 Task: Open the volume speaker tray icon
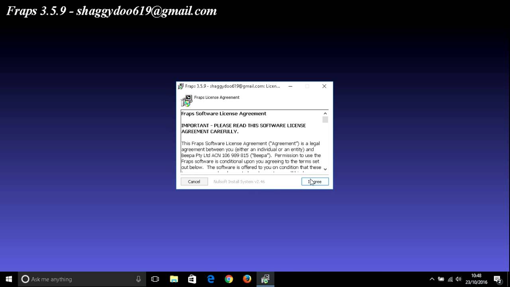point(459,279)
